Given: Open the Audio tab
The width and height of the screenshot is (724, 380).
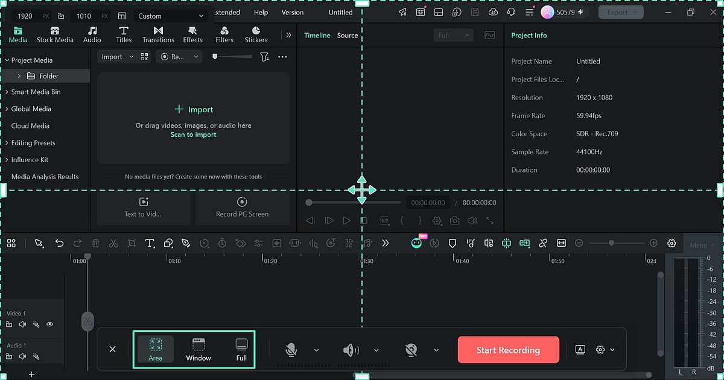Looking at the screenshot, I should pos(92,35).
